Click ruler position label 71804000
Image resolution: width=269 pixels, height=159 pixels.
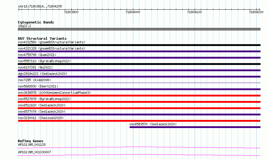tap(133, 12)
